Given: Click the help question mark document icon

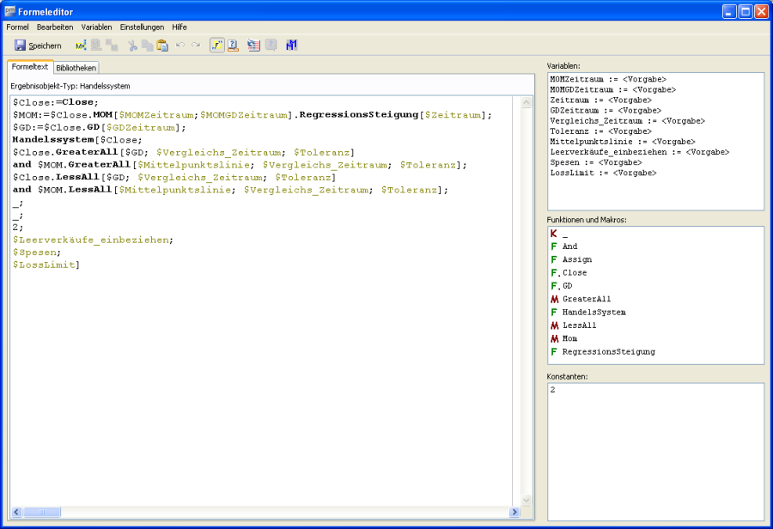Looking at the screenshot, I should click(233, 46).
